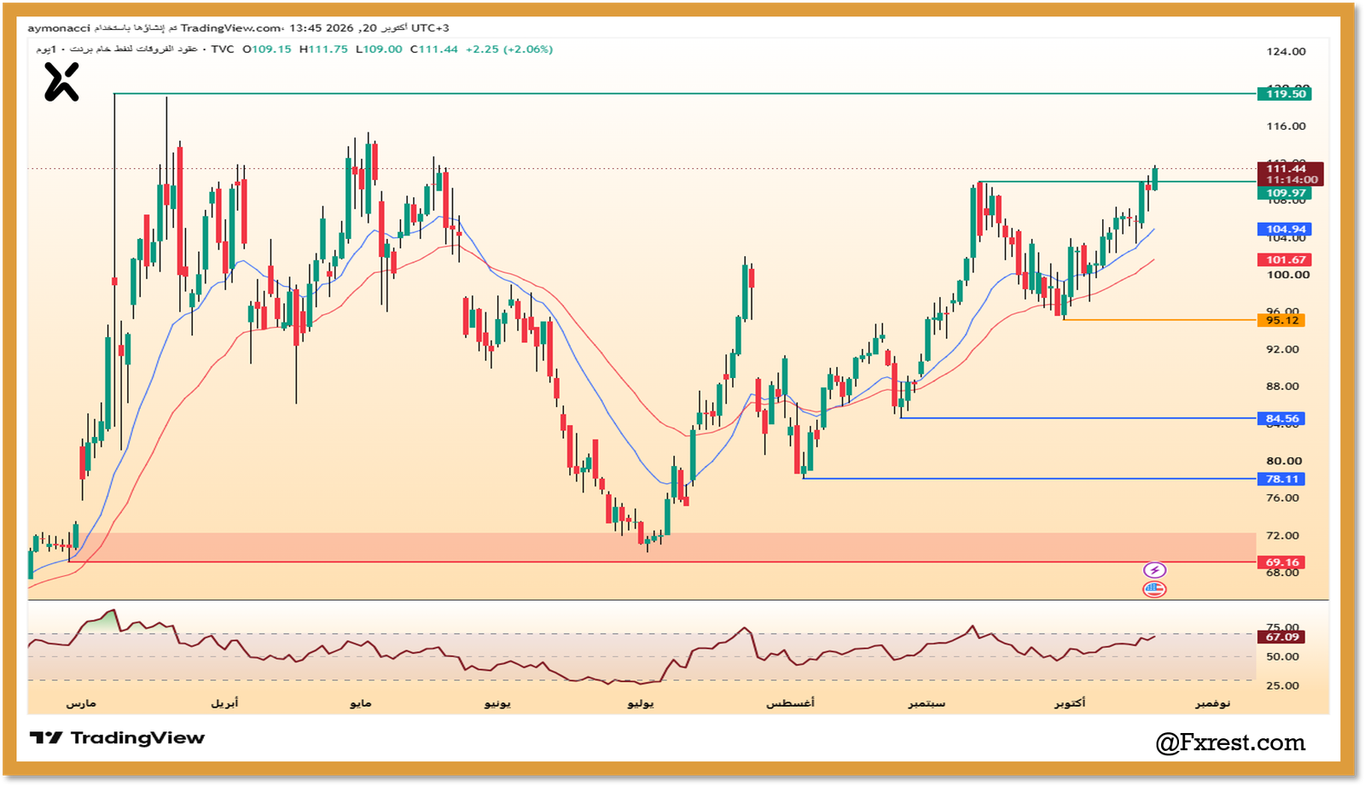Click the 109.97 green level label
The image size is (1365, 786).
tap(1284, 194)
